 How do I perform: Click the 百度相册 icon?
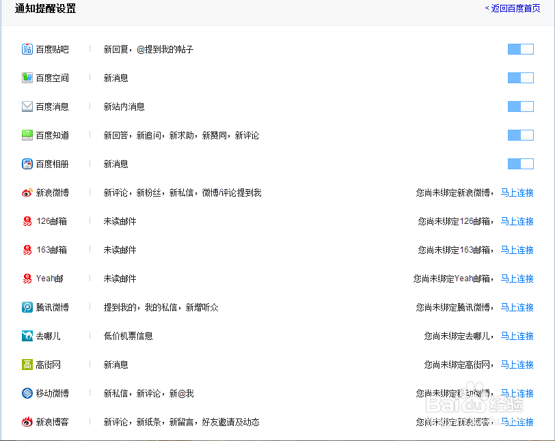point(25,164)
